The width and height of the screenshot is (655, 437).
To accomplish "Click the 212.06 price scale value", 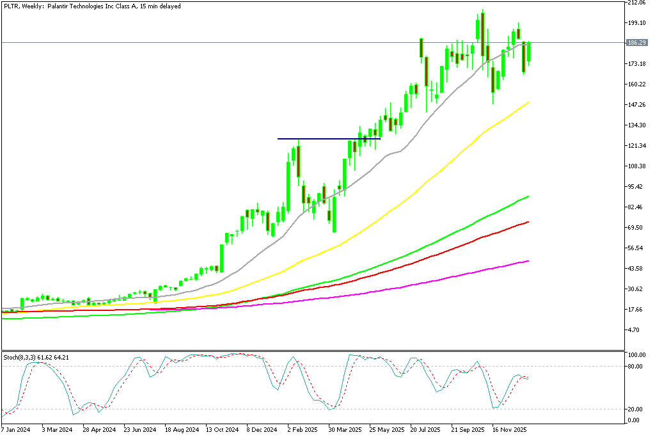I will (637, 2).
